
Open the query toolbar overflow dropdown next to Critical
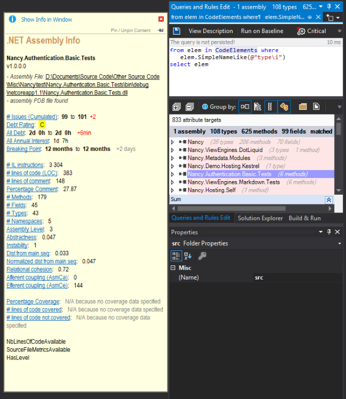coord(340,31)
